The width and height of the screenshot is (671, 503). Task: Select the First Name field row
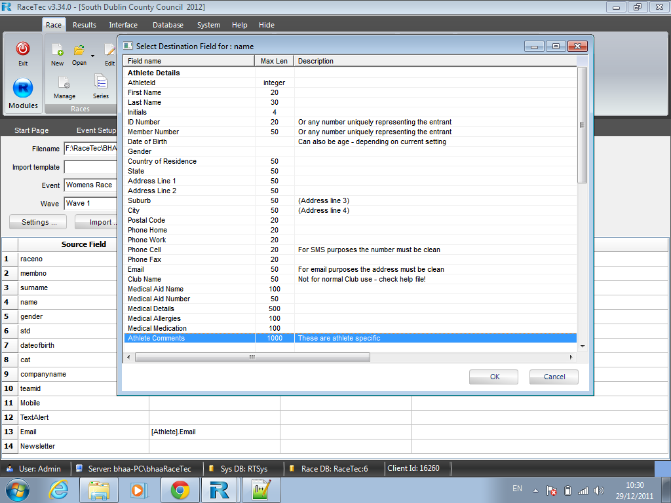350,92
